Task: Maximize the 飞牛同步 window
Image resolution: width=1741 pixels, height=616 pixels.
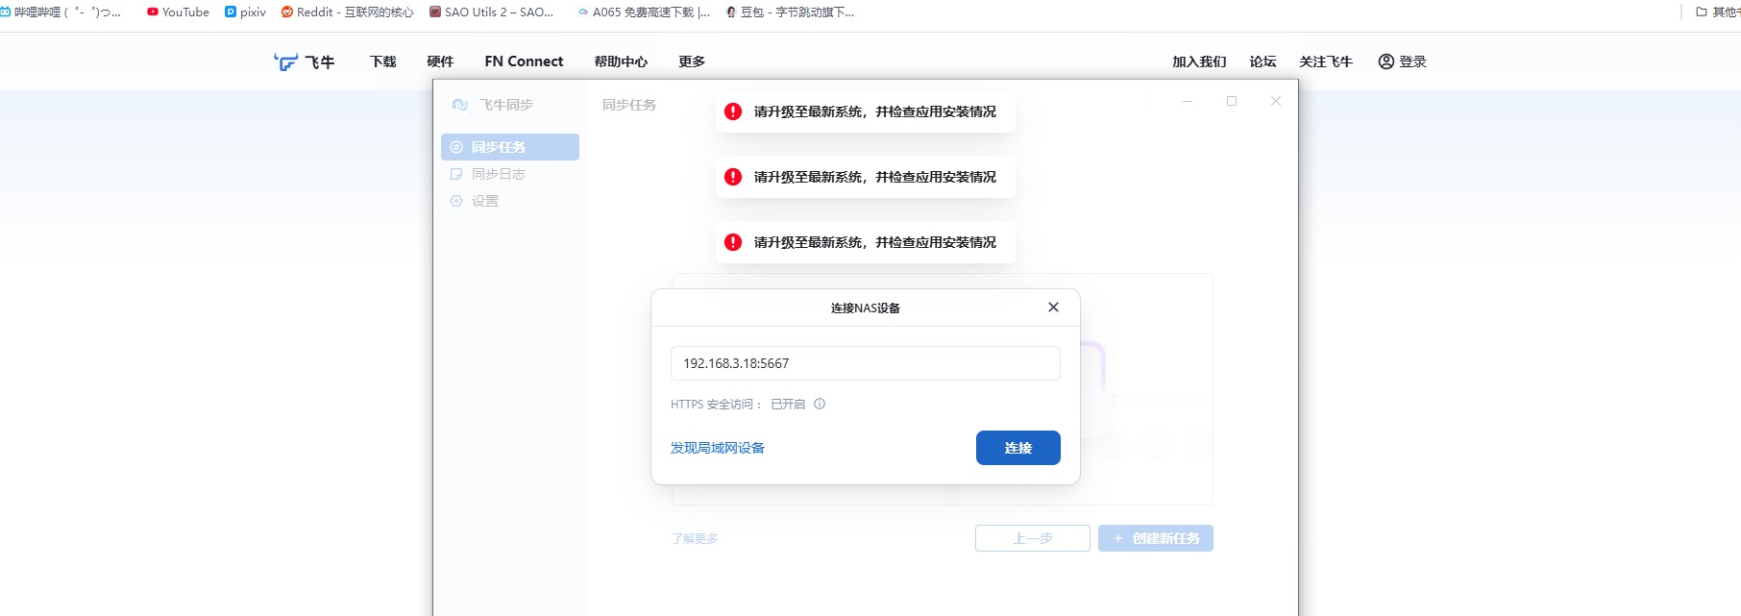Action: pyautogui.click(x=1232, y=101)
